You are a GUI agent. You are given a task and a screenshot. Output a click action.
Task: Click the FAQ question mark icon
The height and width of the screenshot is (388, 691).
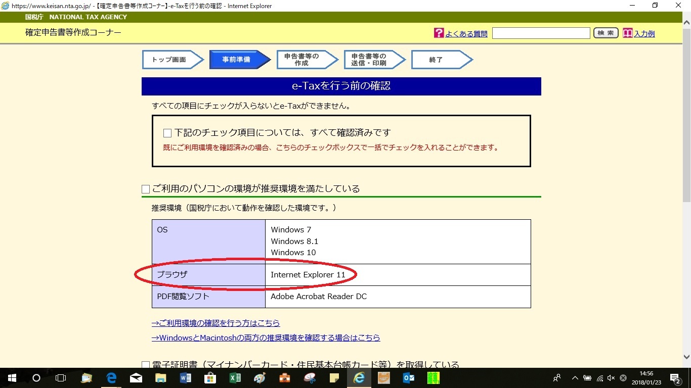tap(439, 33)
